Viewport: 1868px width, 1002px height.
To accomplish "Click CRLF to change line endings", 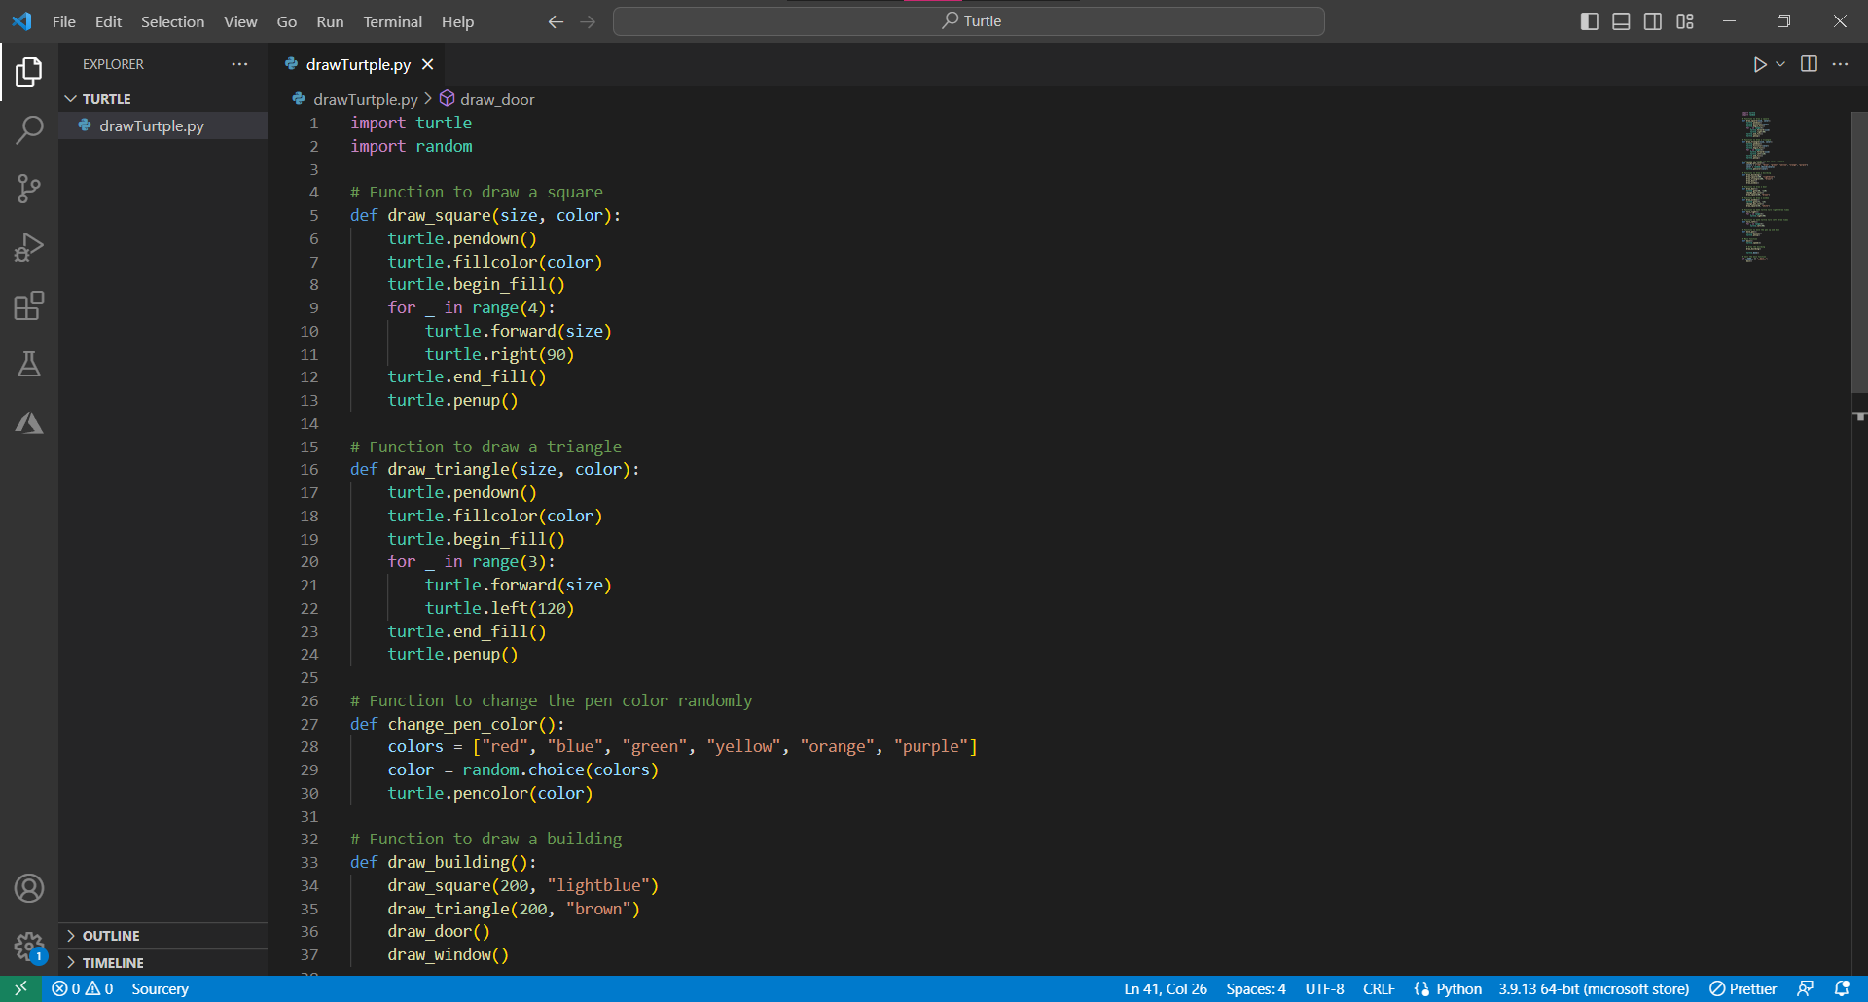I will [1379, 988].
